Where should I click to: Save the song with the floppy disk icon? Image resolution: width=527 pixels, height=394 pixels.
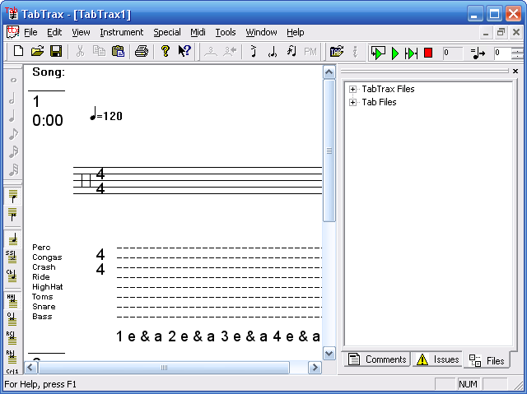click(56, 51)
